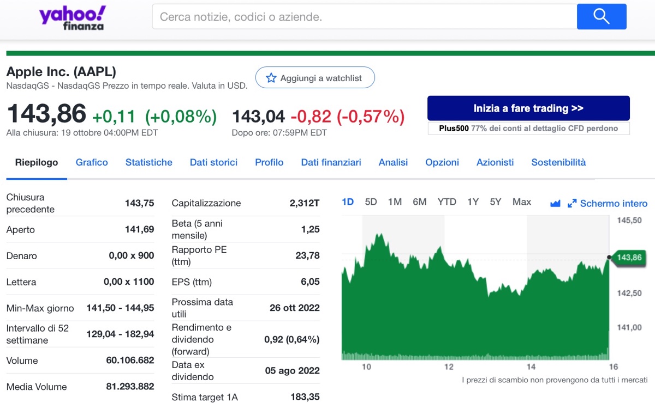The height and width of the screenshot is (403, 655).
Task: Select the star icon next to Aggiungi a watchlist
Action: [x=271, y=77]
